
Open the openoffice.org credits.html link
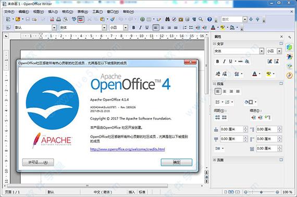tap(128, 149)
